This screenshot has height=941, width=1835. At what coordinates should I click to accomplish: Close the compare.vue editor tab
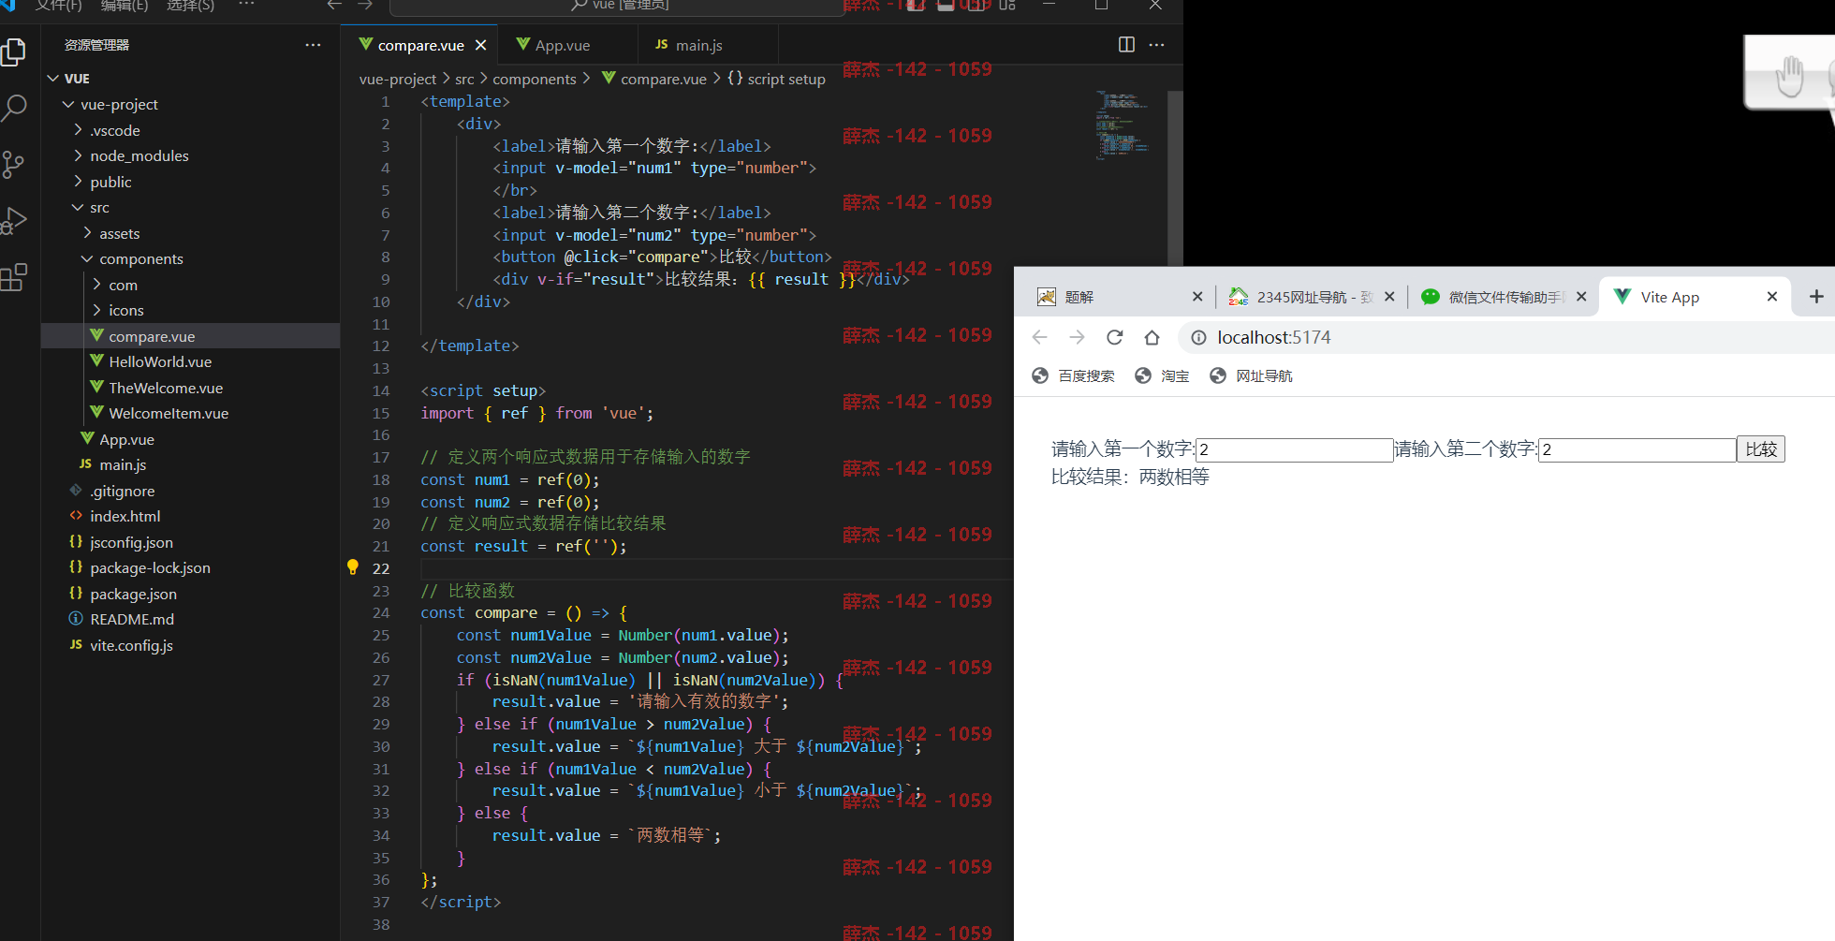pos(480,45)
